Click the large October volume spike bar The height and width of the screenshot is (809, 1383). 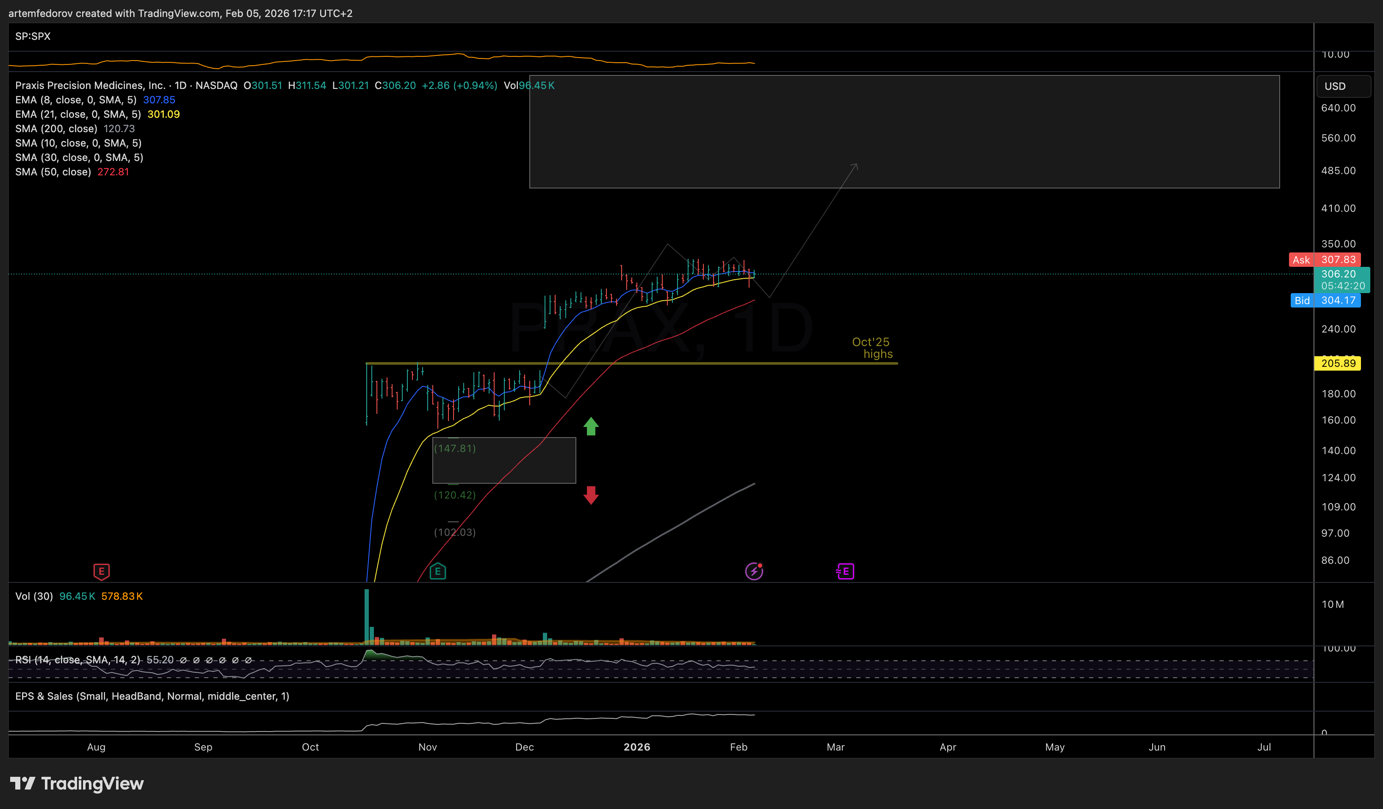367,616
